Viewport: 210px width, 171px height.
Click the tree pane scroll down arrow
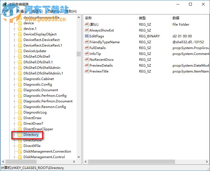tap(79, 157)
